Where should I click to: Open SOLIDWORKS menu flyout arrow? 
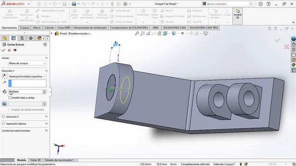29,4
